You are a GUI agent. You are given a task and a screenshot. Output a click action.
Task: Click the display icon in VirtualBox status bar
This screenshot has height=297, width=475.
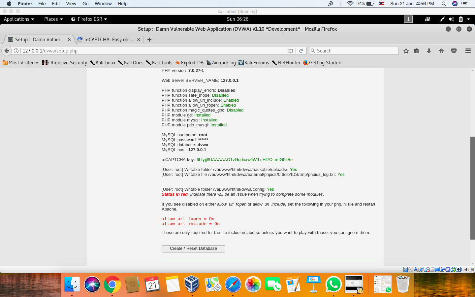pyautogui.click(x=437, y=269)
